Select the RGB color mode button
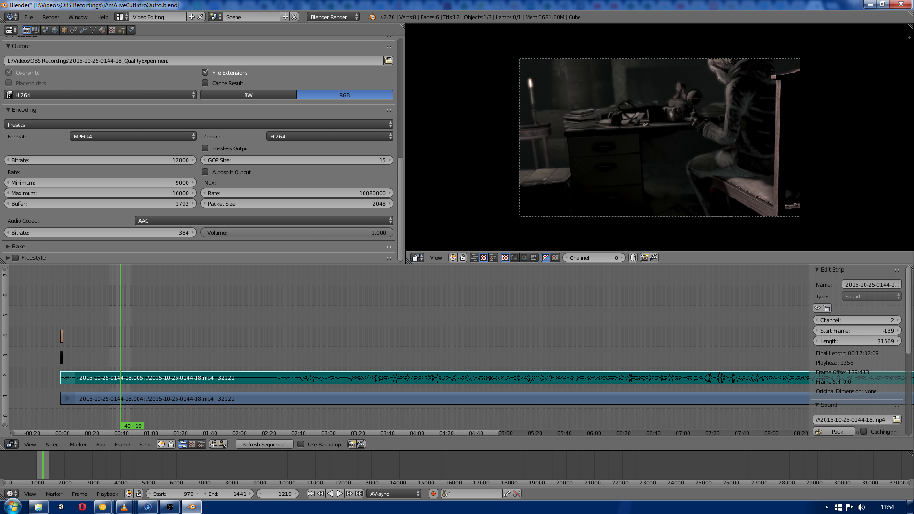Viewport: 914px width, 514px height. click(x=344, y=95)
